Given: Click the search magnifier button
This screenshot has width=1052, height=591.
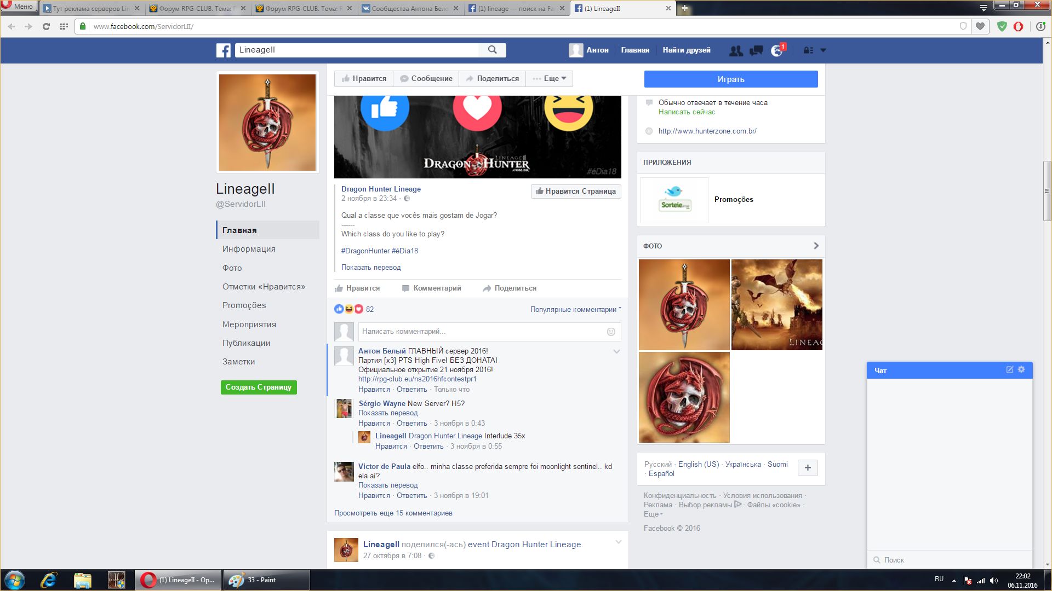Looking at the screenshot, I should [x=492, y=50].
